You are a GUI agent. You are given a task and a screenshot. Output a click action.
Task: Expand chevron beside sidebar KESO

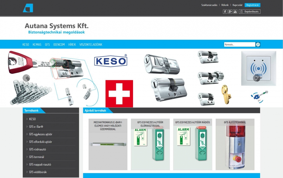coord(27,119)
